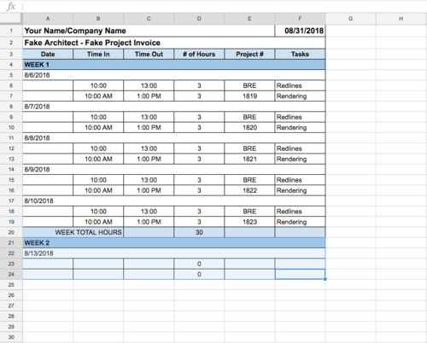This screenshot has height=343, width=427.
Task: Click project number 1821 cell
Action: (x=249, y=159)
